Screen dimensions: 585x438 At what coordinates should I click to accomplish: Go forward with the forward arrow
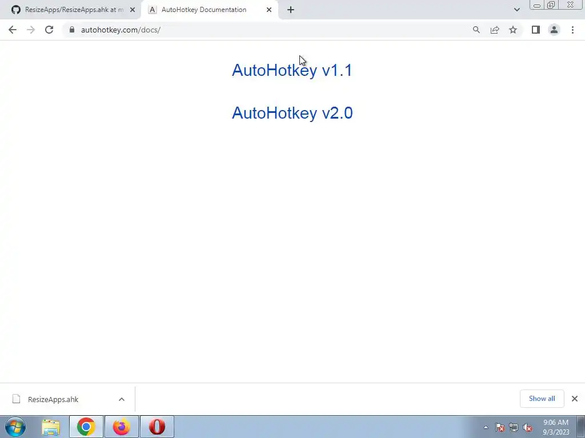coord(31,30)
